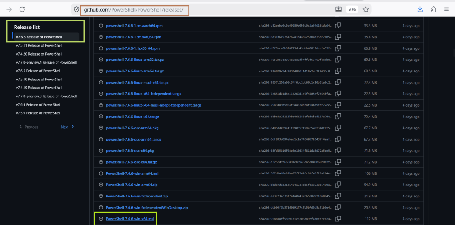Download PowerShell-7.6.6-win-arm64.zip

tap(132, 185)
